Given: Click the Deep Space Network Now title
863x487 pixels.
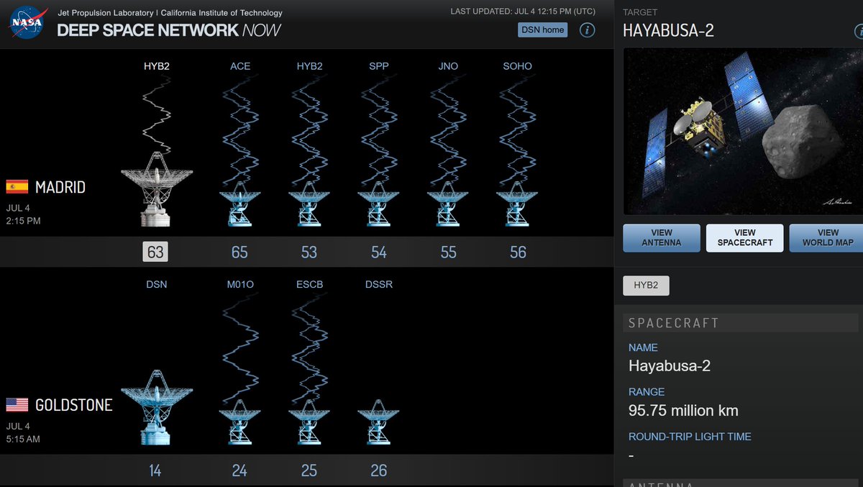Looking at the screenshot, I should click(x=169, y=30).
